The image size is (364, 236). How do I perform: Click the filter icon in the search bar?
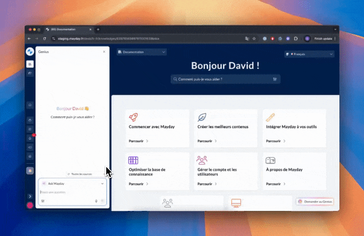275,79
